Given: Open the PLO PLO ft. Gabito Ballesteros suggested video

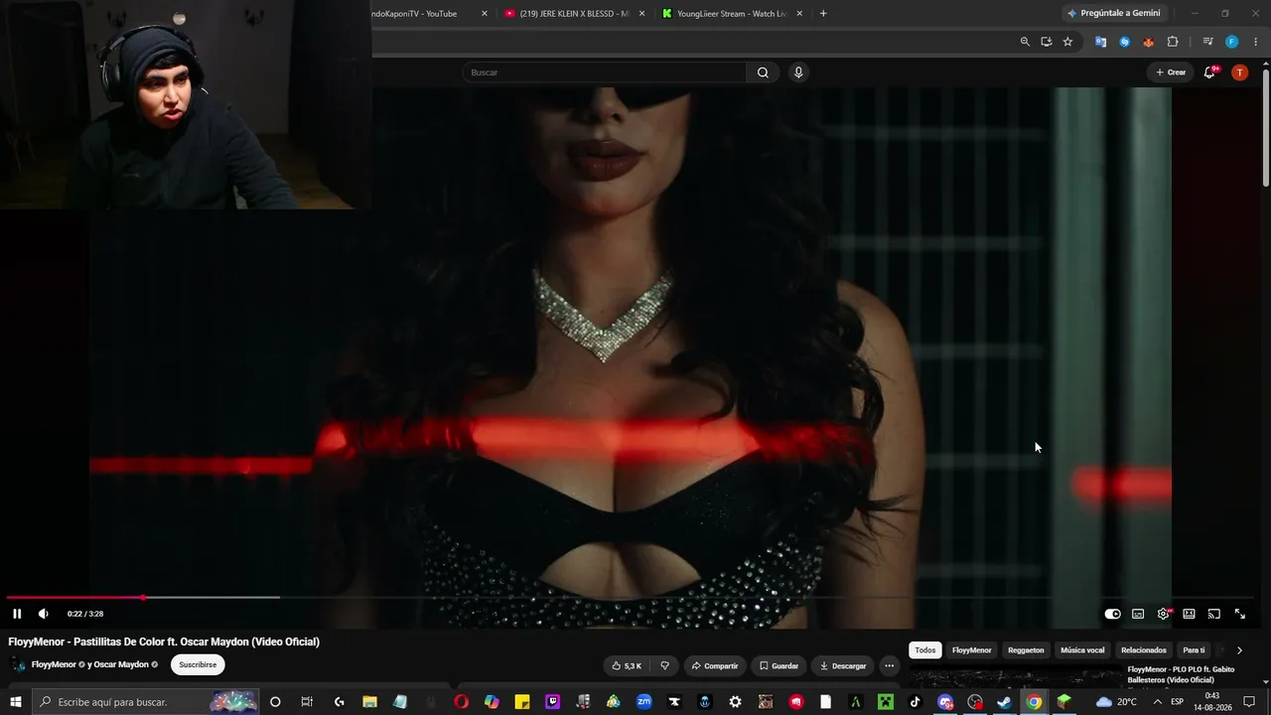Looking at the screenshot, I should [1181, 674].
